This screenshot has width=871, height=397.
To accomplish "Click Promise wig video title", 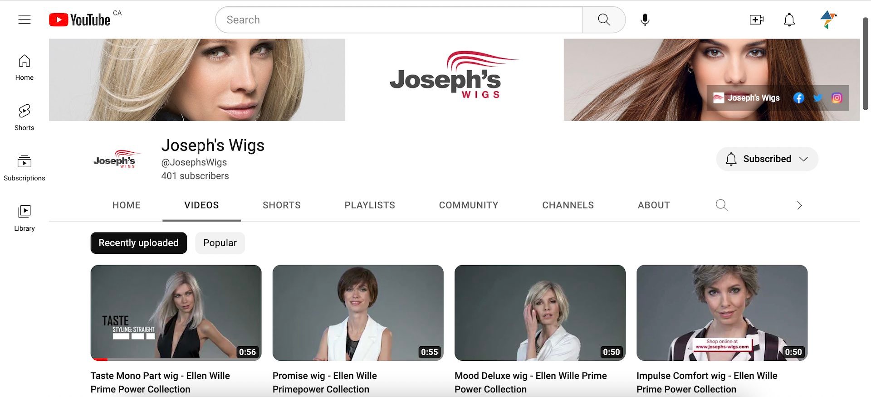I will 325,382.
